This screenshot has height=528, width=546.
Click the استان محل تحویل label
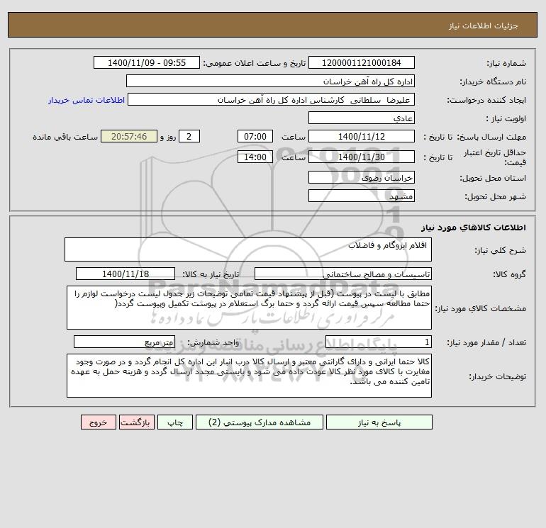(x=493, y=178)
